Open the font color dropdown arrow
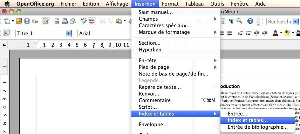Screen dimensions: 300x134 tap(281, 33)
